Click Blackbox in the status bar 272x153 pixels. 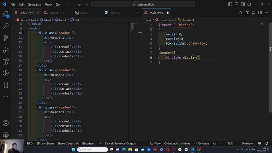click(88, 144)
